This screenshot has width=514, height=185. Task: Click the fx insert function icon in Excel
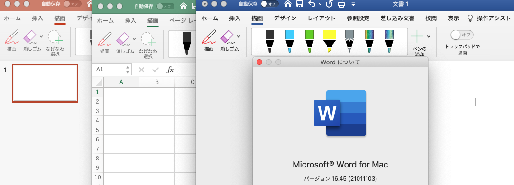[170, 70]
